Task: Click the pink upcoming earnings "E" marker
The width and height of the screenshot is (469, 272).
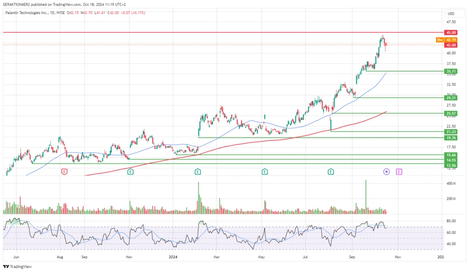Action: coord(398,171)
